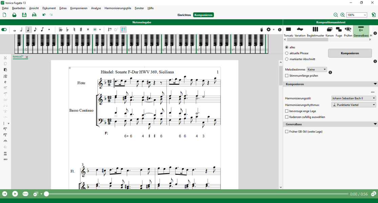This screenshot has width=378, height=203.
Task: Open the Melodiestimme dropdown
Action: (x=317, y=69)
